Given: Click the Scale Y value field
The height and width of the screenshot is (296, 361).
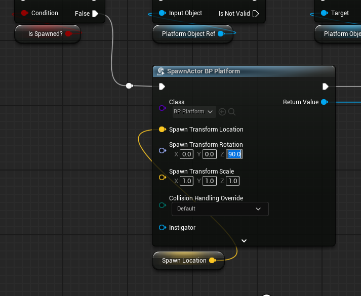Looking at the screenshot, I should (210, 181).
